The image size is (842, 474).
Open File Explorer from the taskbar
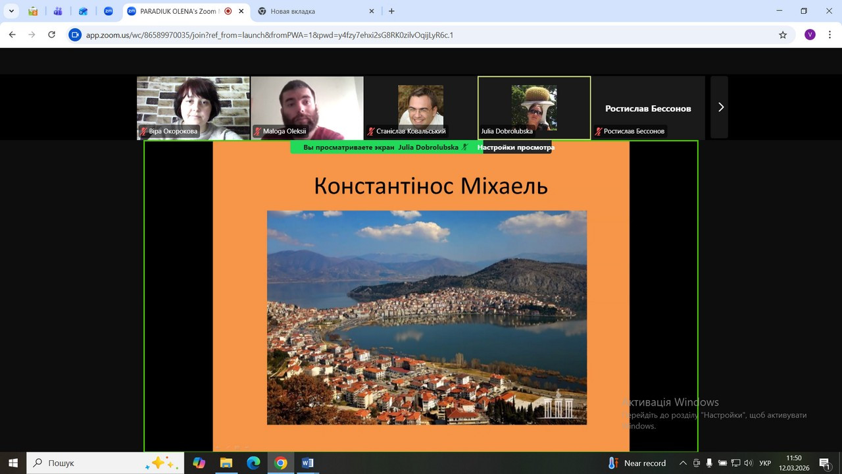tap(226, 463)
